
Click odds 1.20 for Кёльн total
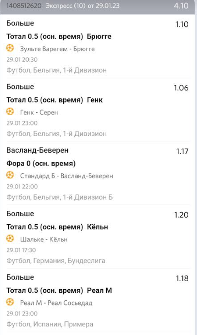click(x=181, y=215)
